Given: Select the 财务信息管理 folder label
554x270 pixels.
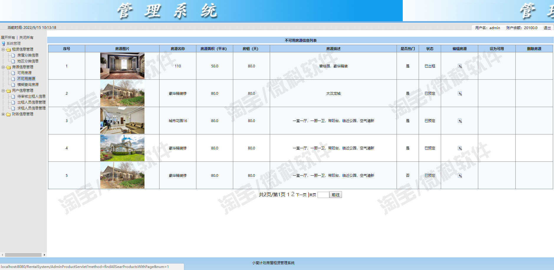Looking at the screenshot, I should click(22, 114).
